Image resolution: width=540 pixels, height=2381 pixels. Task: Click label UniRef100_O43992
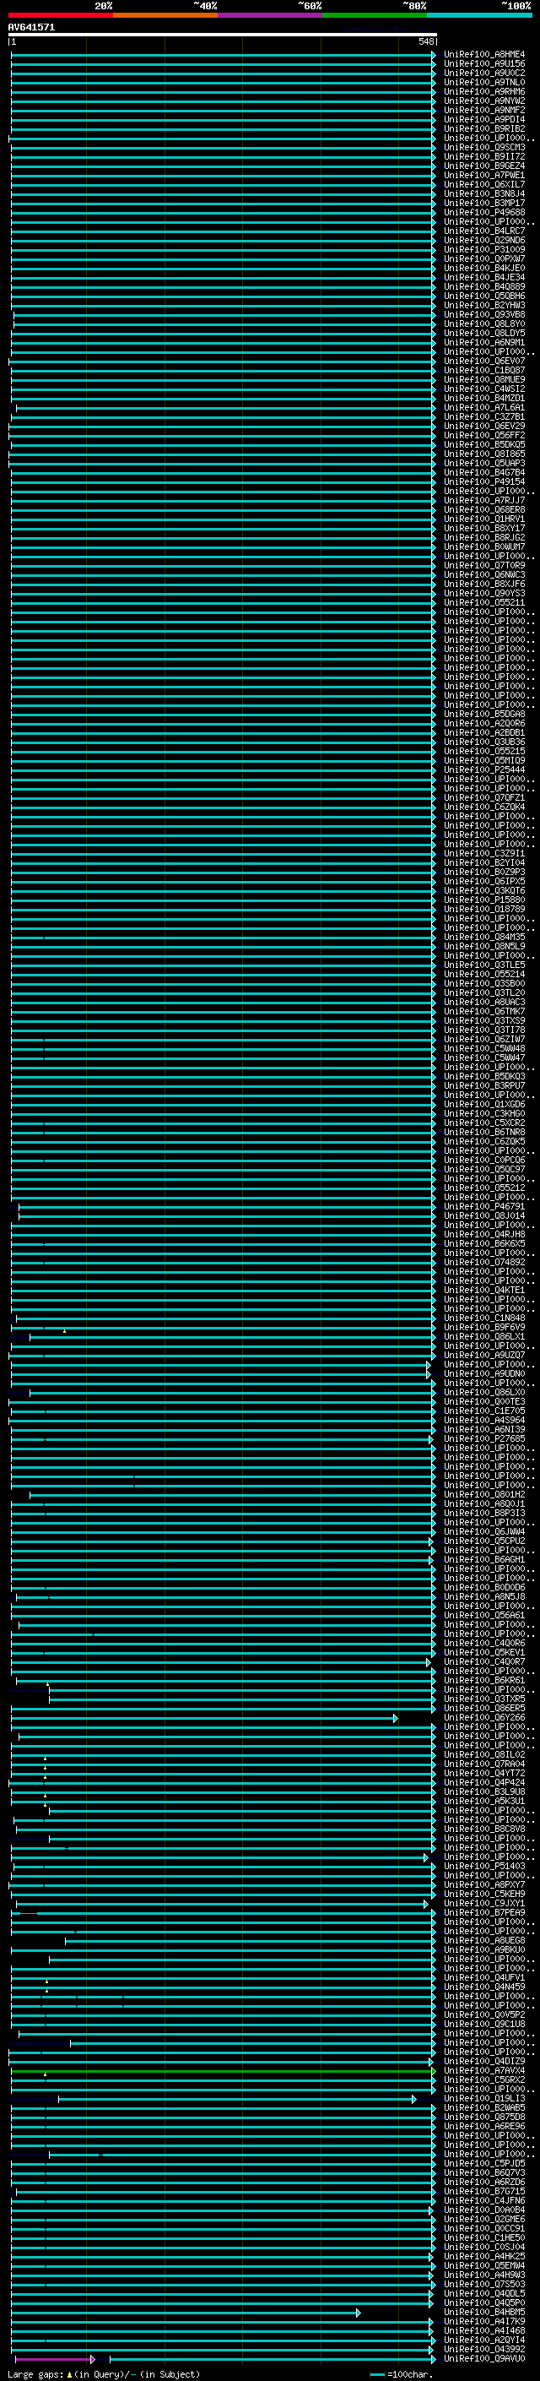[483, 2350]
